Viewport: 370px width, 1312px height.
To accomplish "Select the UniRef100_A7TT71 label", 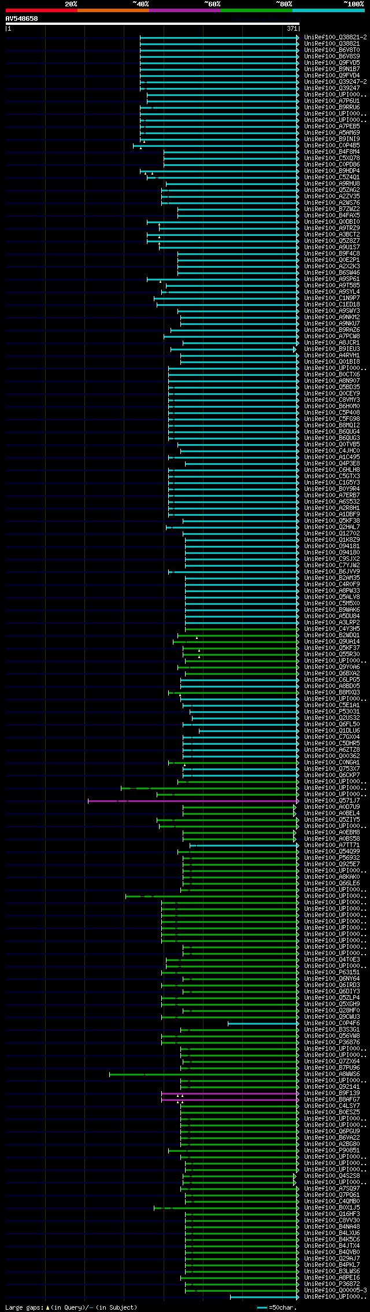I will coord(332,845).
